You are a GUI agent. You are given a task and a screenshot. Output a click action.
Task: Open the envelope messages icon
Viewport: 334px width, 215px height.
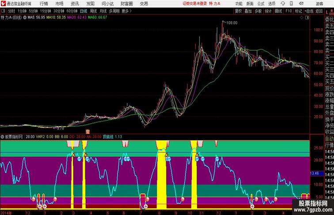[301, 4]
